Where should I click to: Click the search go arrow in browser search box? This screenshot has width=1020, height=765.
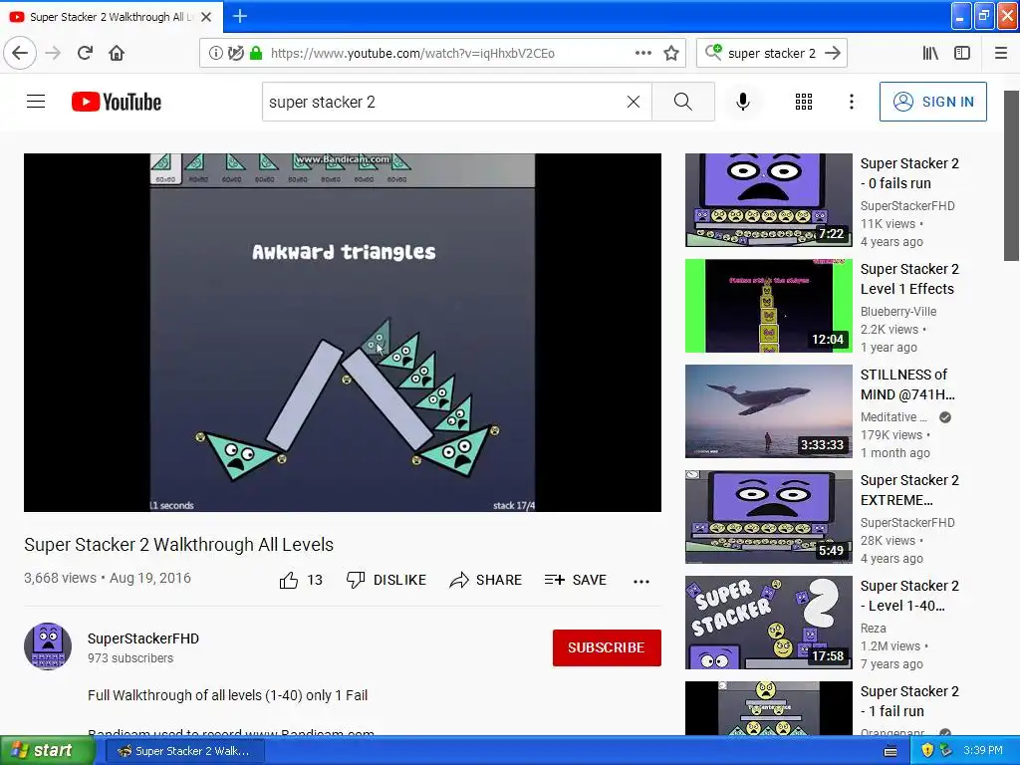tap(833, 54)
